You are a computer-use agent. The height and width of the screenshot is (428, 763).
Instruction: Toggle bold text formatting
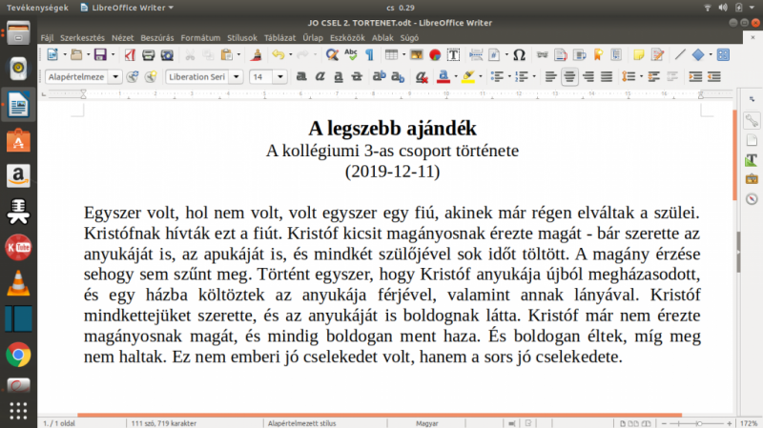tap(301, 76)
